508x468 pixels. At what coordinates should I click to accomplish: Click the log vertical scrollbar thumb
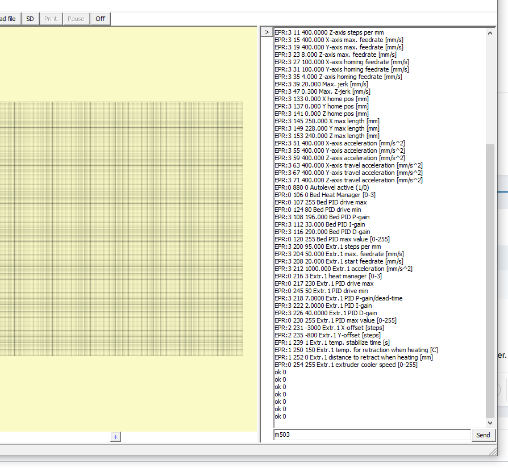pos(490,281)
